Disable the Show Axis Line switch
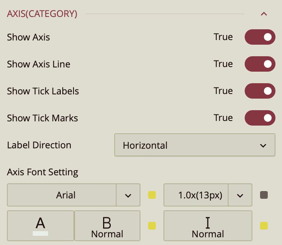The width and height of the screenshot is (282, 245). point(260,64)
